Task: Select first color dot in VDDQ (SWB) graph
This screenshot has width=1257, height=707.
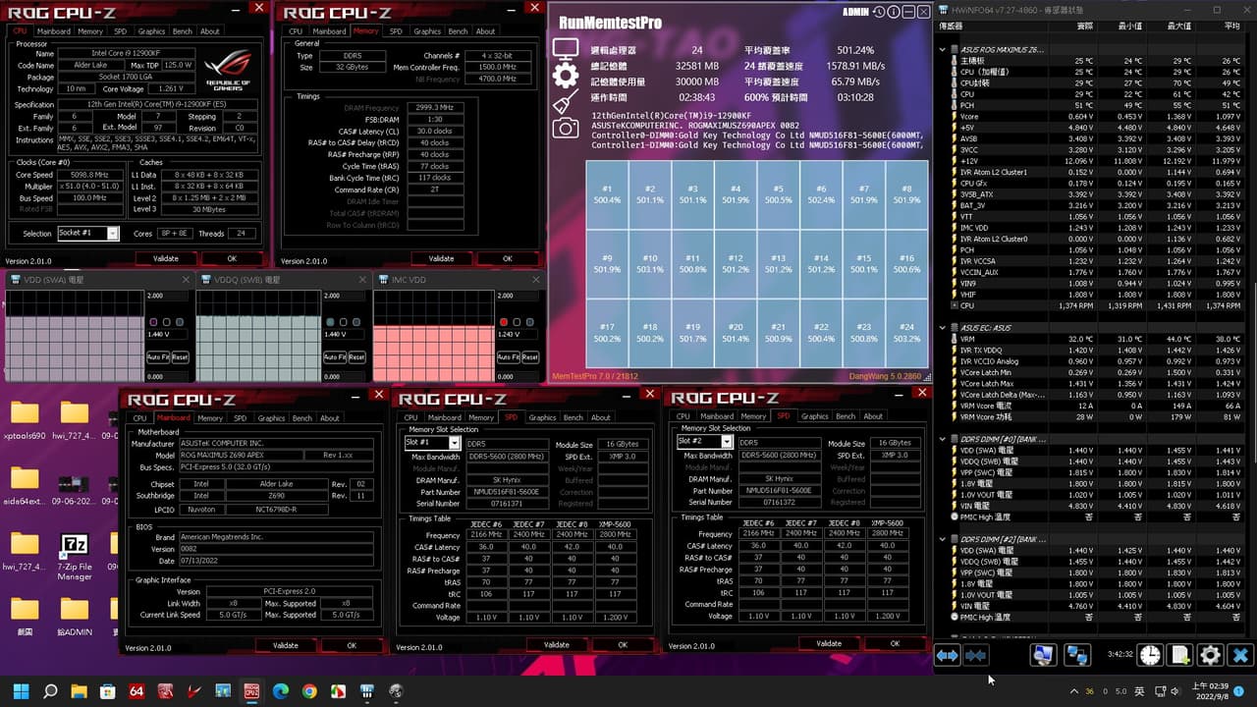Action: pyautogui.click(x=329, y=322)
